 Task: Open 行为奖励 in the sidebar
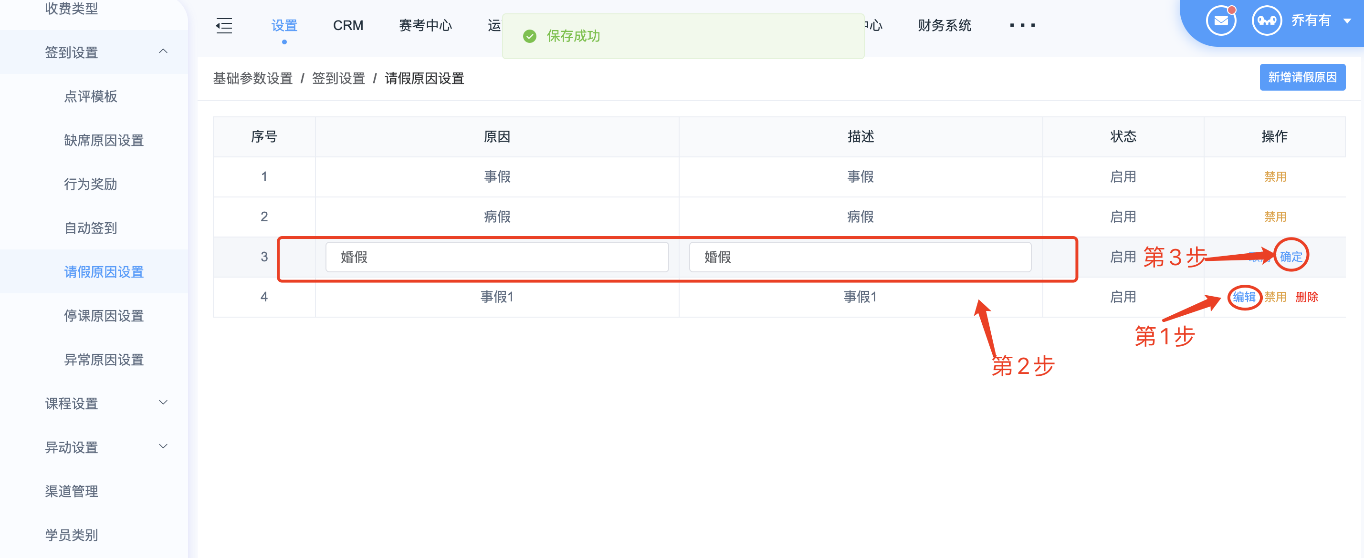tap(91, 184)
